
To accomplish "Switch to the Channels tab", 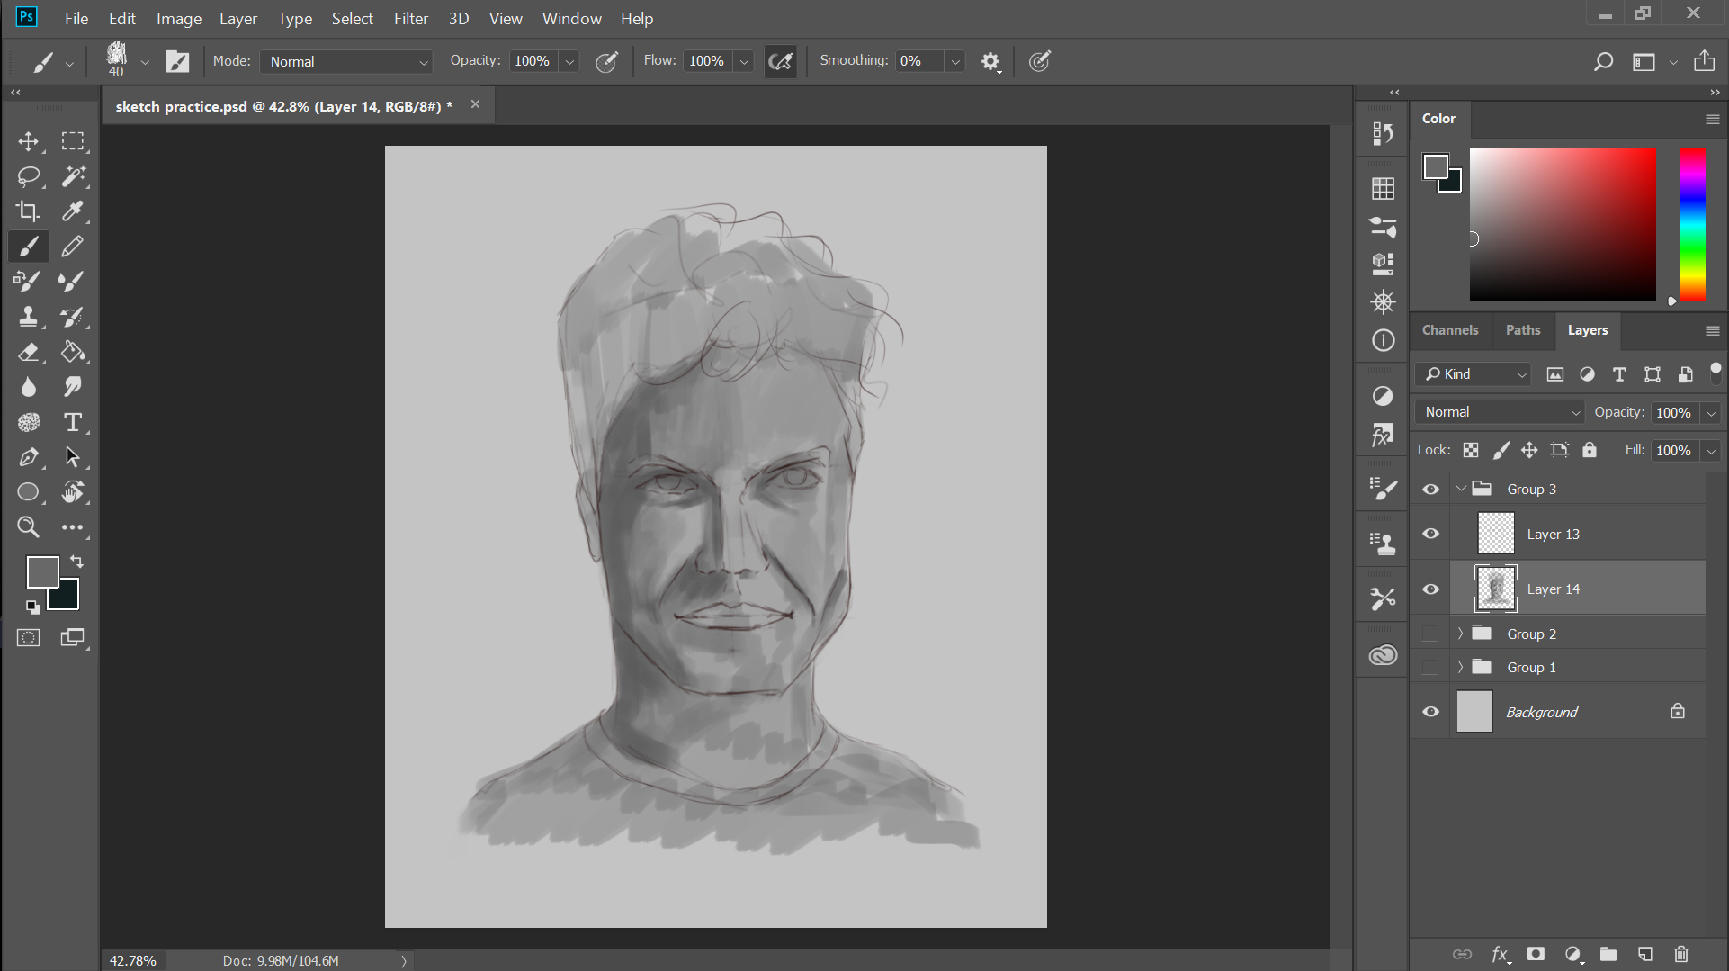I will point(1449,330).
